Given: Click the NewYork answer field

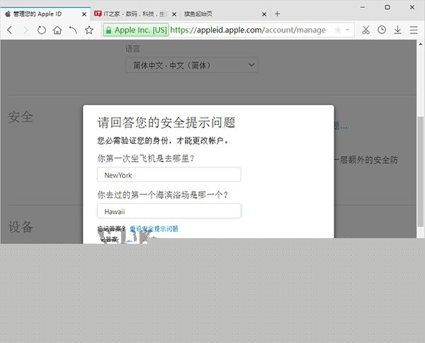Looking at the screenshot, I should [169, 175].
